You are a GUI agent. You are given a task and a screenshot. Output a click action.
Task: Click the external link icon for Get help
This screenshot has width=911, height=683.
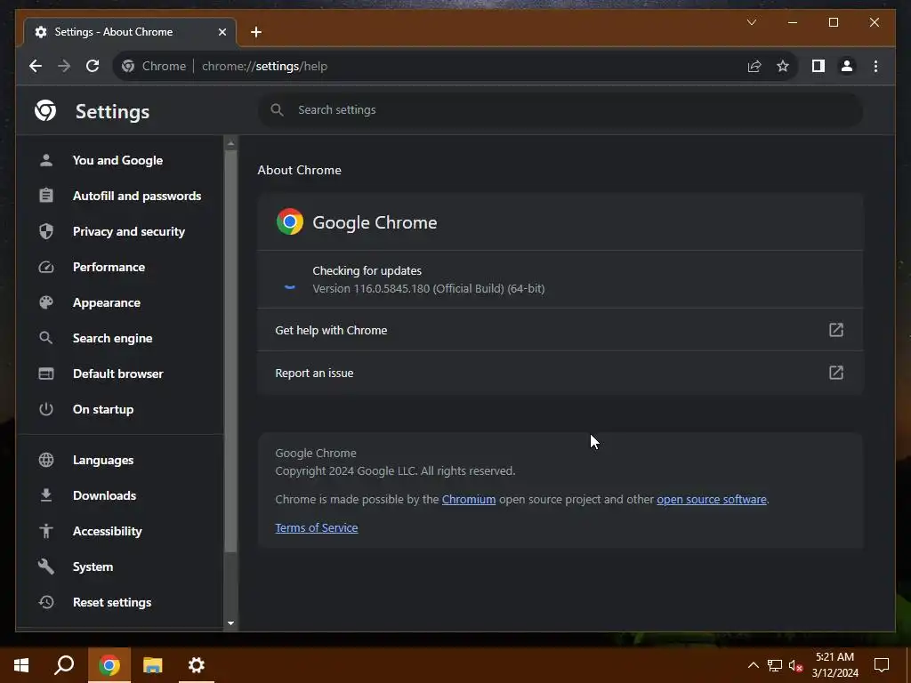(x=835, y=330)
